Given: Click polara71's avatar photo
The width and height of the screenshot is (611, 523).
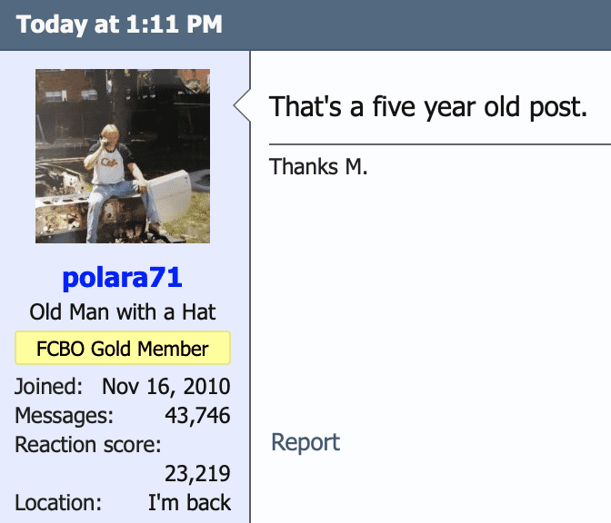Looking at the screenshot, I should [122, 155].
